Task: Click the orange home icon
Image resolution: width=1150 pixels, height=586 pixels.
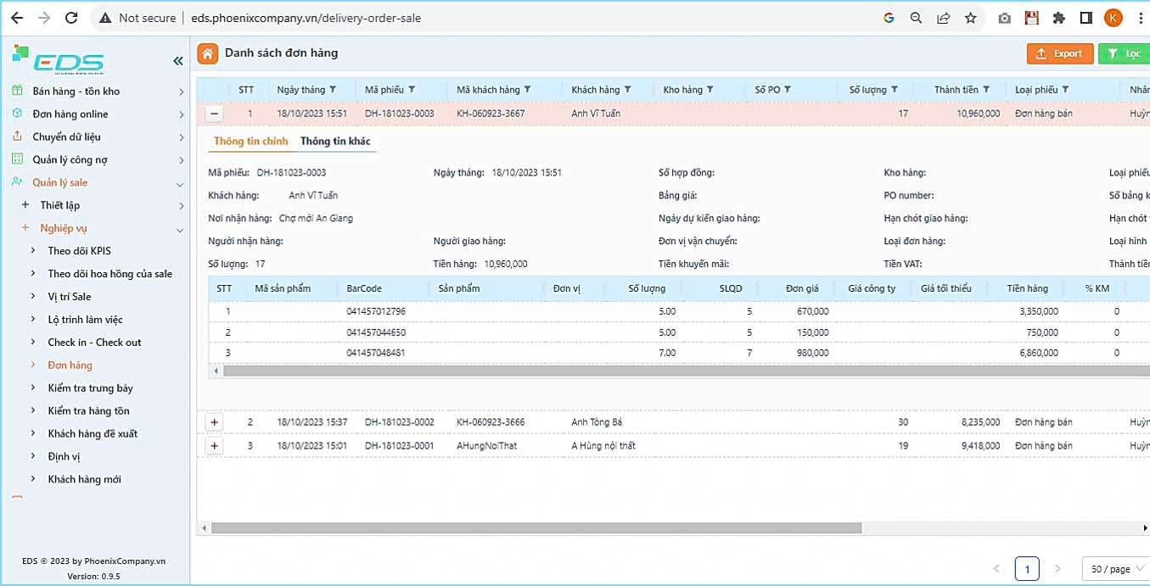Action: (x=207, y=53)
